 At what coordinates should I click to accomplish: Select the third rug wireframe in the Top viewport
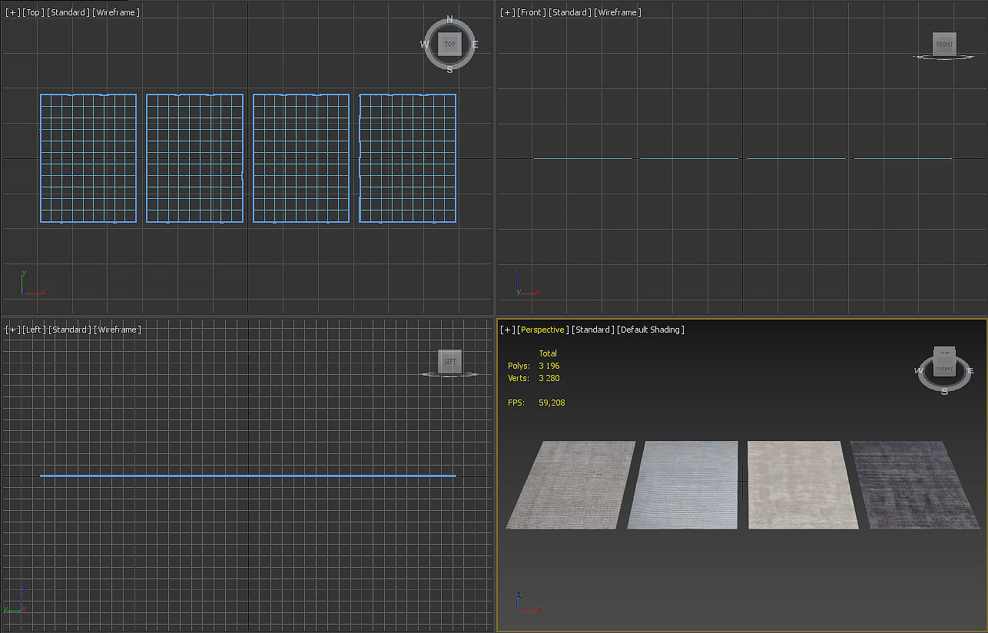coord(301,158)
